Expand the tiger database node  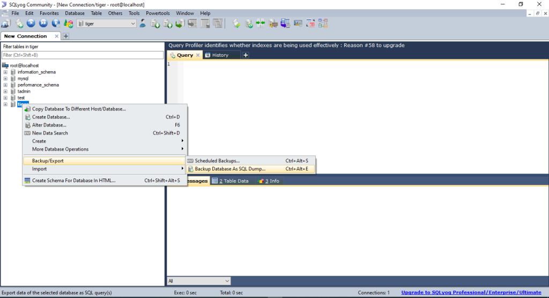(5, 105)
